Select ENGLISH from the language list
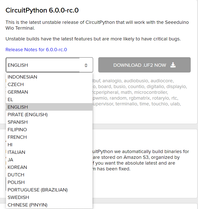 pos(18,107)
